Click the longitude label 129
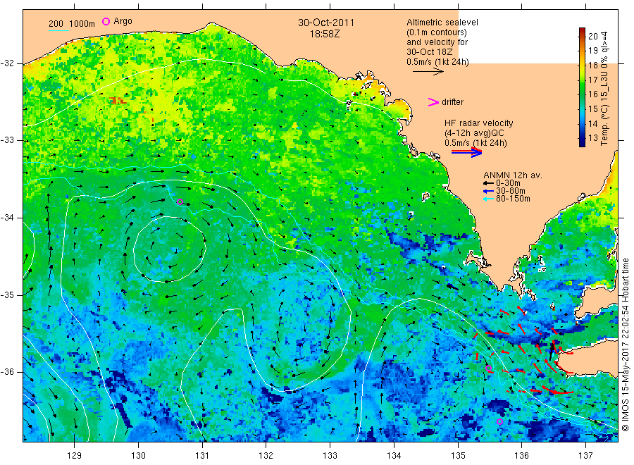This screenshot has width=634, height=465. tap(75, 456)
